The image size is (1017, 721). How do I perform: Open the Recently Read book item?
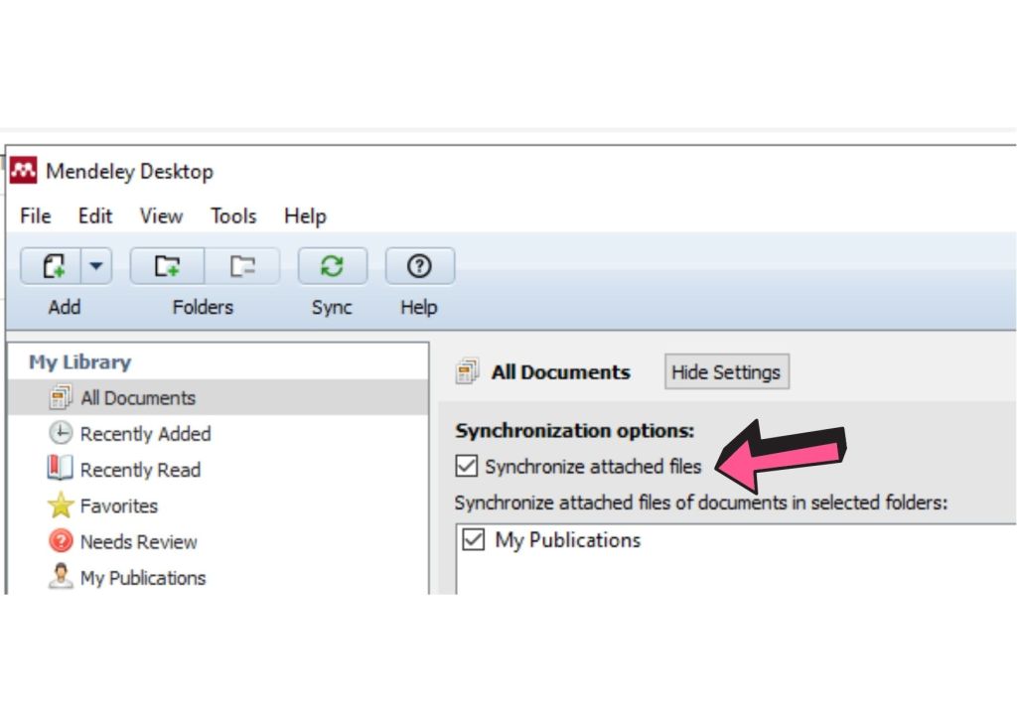point(139,470)
